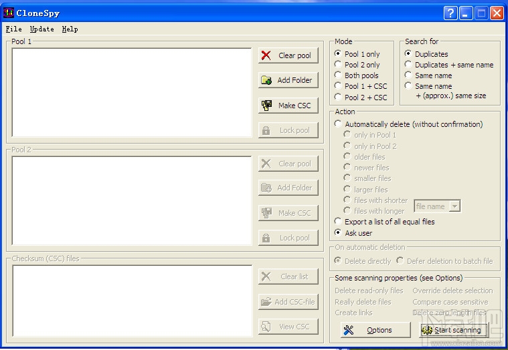
Task: Select Defer deletion to batch file
Action: (445, 261)
